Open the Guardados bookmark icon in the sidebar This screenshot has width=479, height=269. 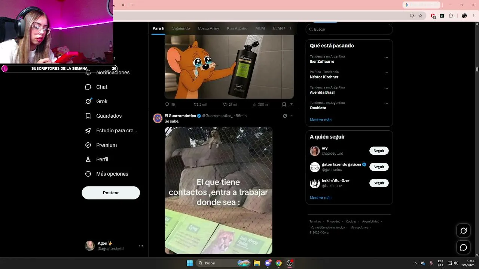pyautogui.click(x=88, y=116)
